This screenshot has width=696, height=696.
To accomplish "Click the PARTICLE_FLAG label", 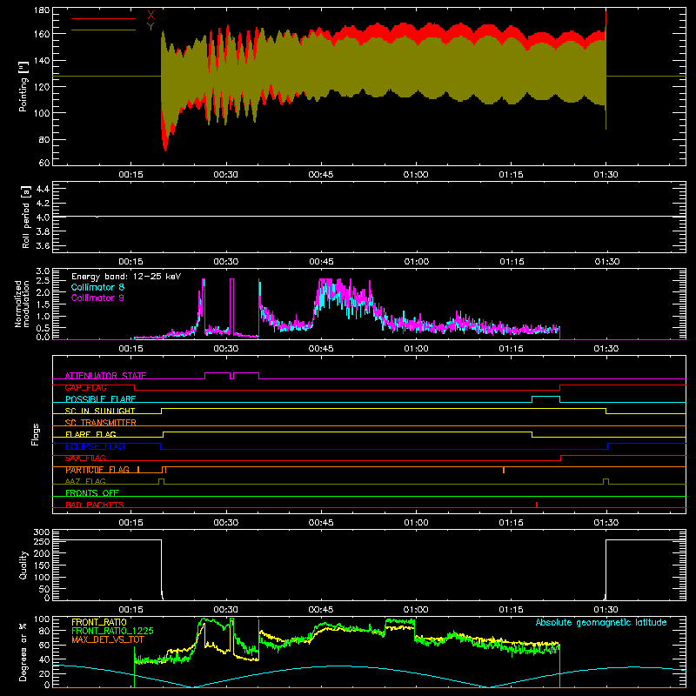I will tap(97, 470).
